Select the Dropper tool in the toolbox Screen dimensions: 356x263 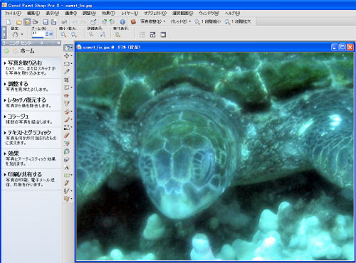[67, 72]
